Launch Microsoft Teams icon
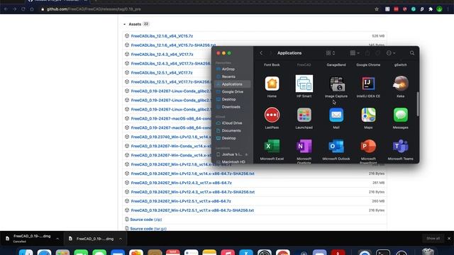This screenshot has height=255, width=454. (401, 147)
